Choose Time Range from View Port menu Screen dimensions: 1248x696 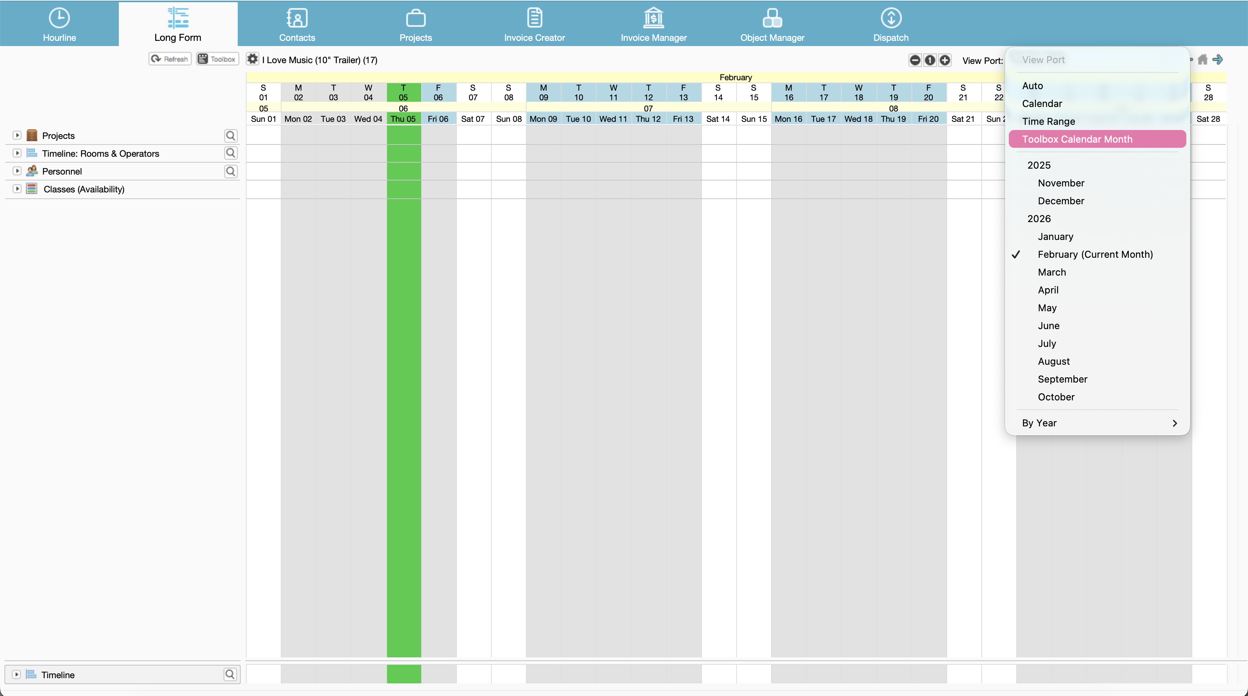(1049, 121)
